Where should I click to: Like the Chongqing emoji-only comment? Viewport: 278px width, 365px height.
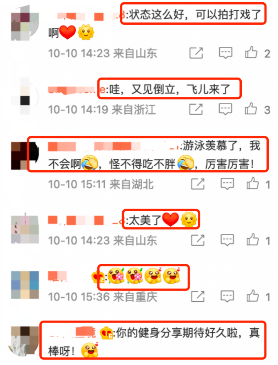253,296
